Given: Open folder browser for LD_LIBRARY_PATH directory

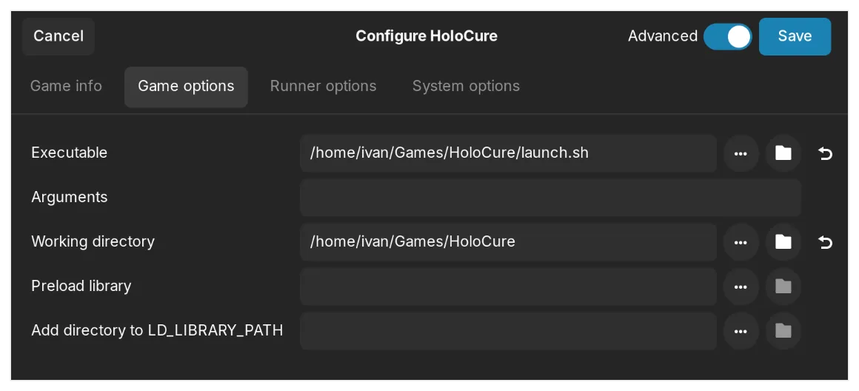Looking at the screenshot, I should (x=783, y=331).
